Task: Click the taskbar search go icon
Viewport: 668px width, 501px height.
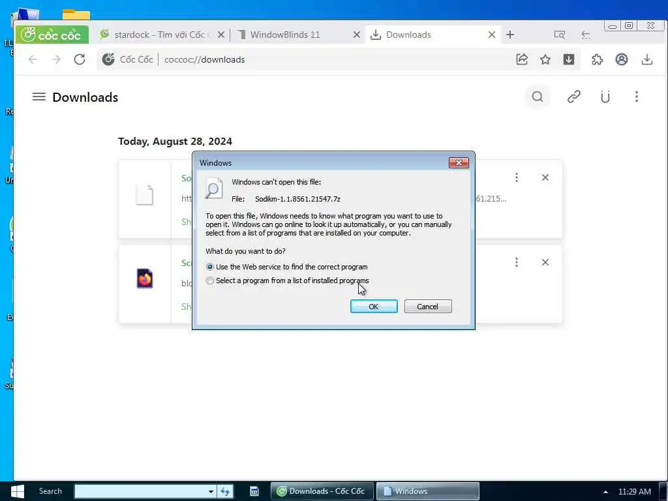Action: (224, 491)
